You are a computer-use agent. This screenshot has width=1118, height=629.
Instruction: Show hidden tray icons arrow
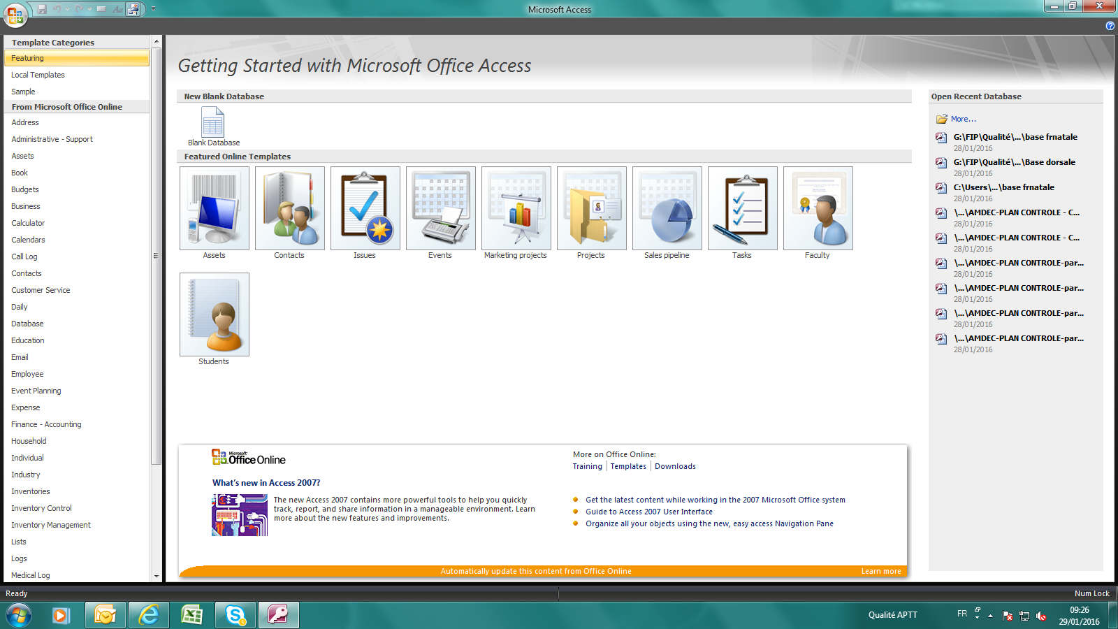tap(990, 616)
